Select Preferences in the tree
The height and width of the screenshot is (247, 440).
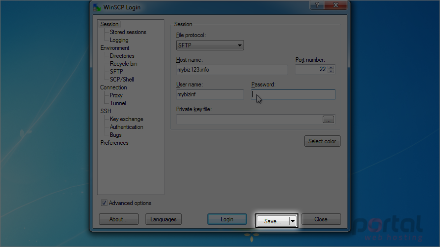[x=114, y=143]
